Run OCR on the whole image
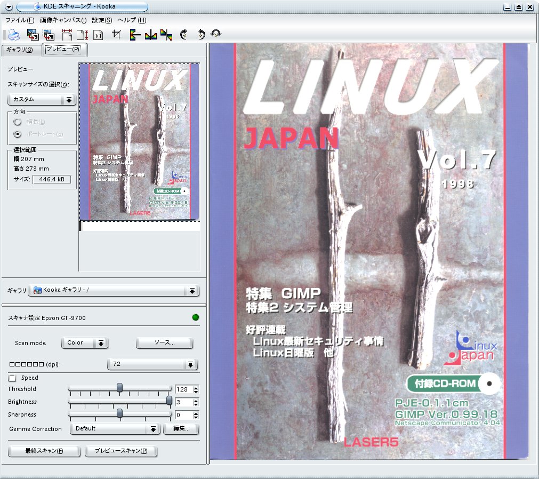This screenshot has height=479, width=539. pos(33,34)
